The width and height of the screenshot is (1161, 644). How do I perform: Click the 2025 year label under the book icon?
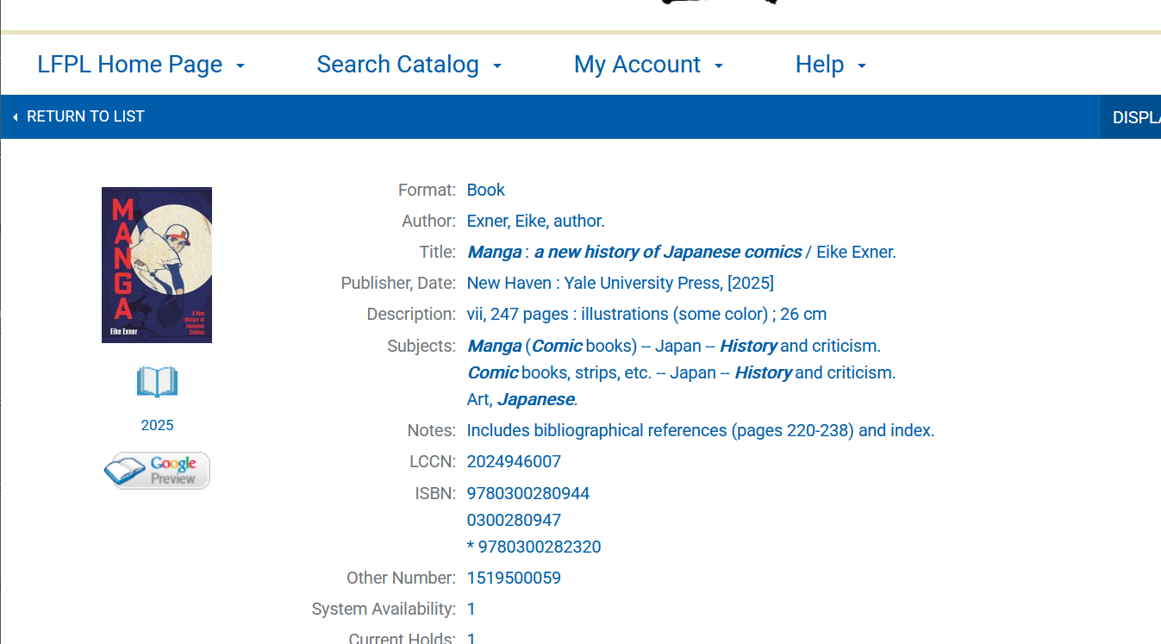click(x=157, y=425)
